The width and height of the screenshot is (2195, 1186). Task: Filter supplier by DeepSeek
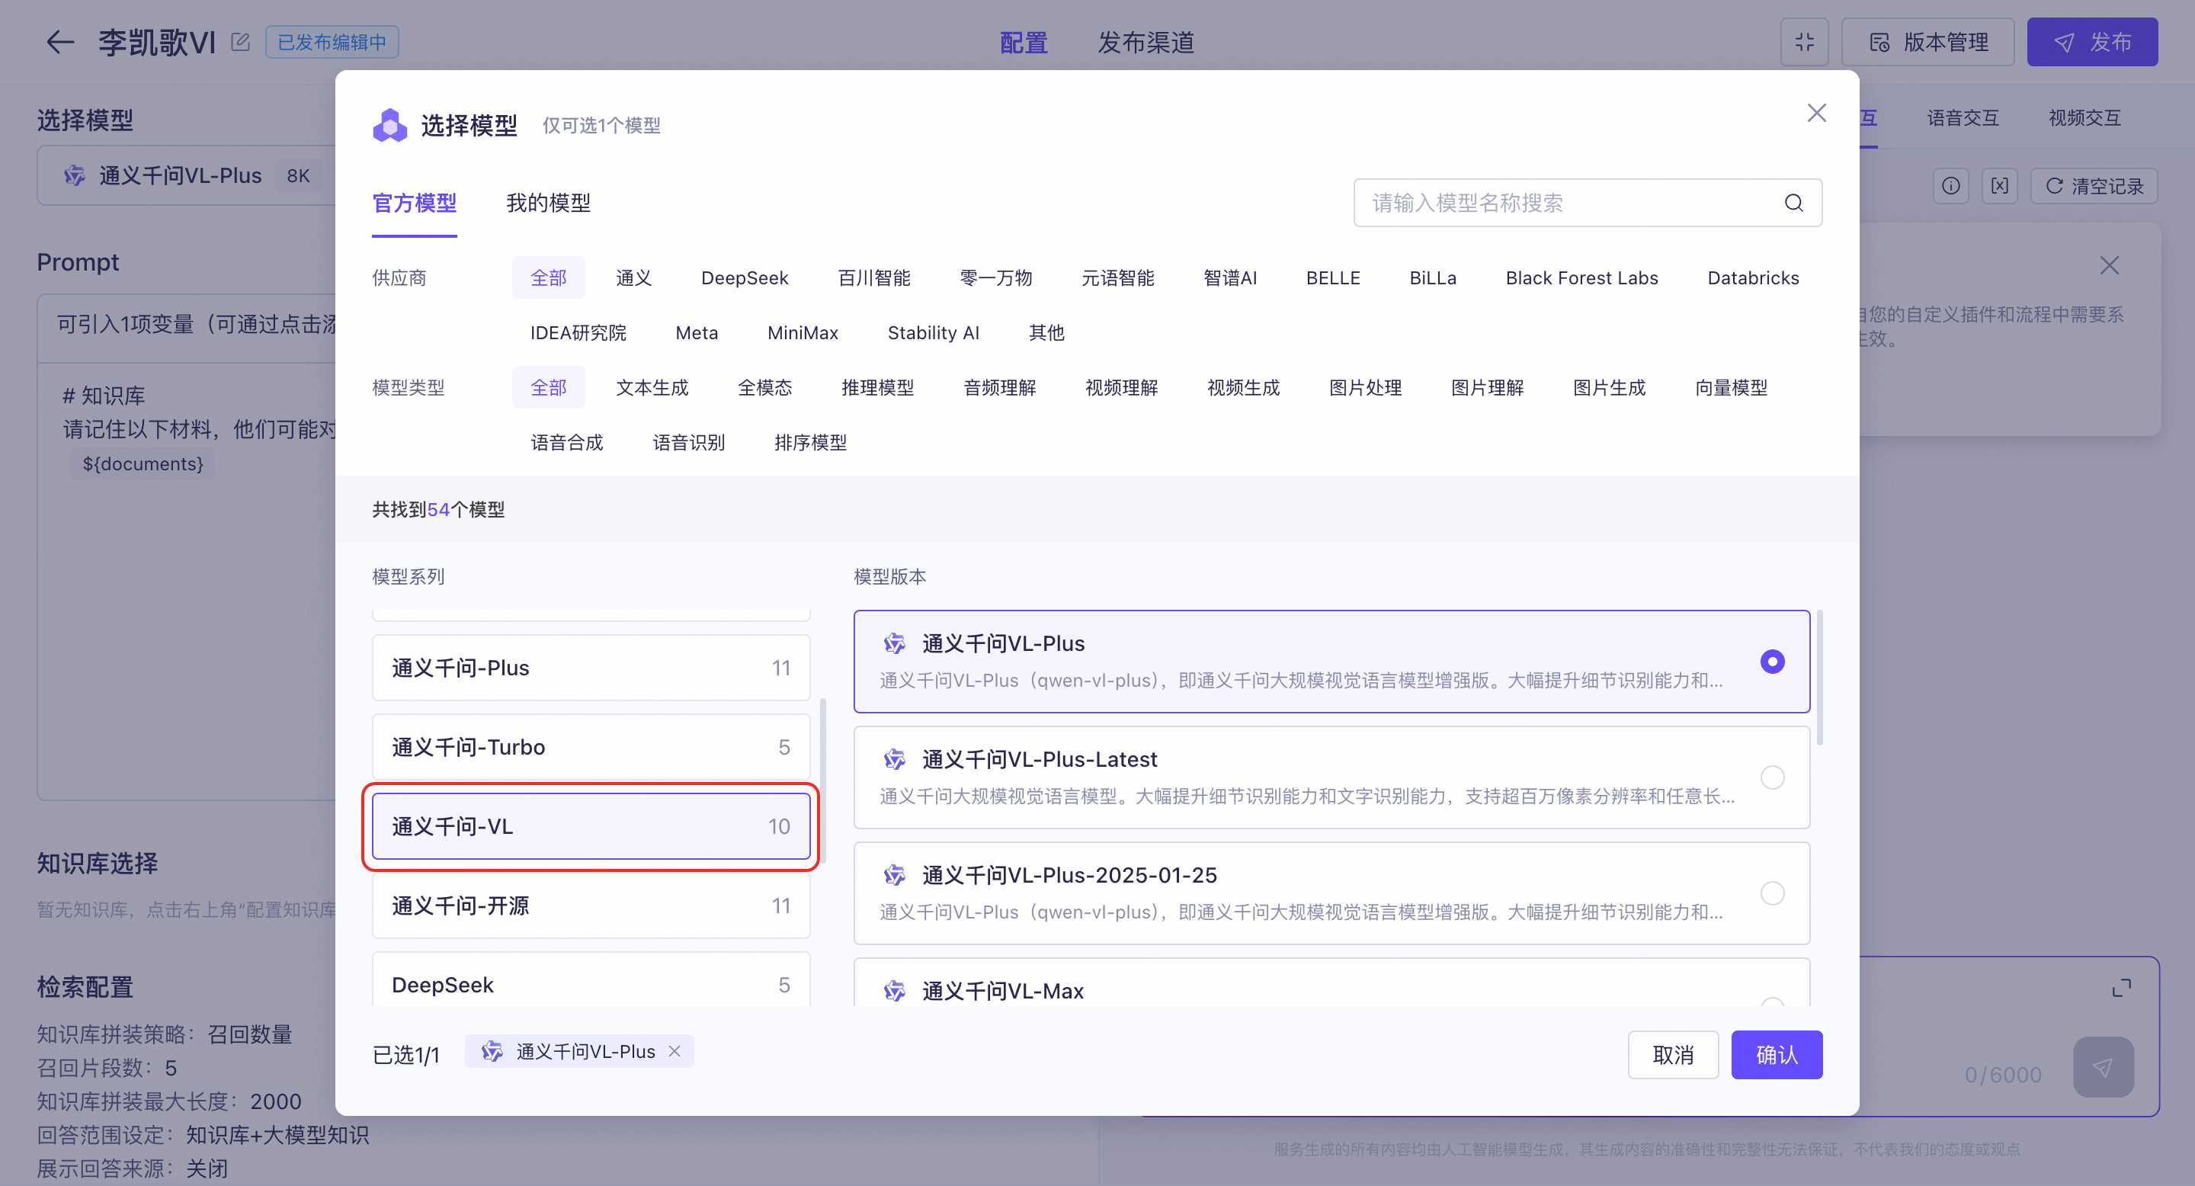(x=745, y=277)
